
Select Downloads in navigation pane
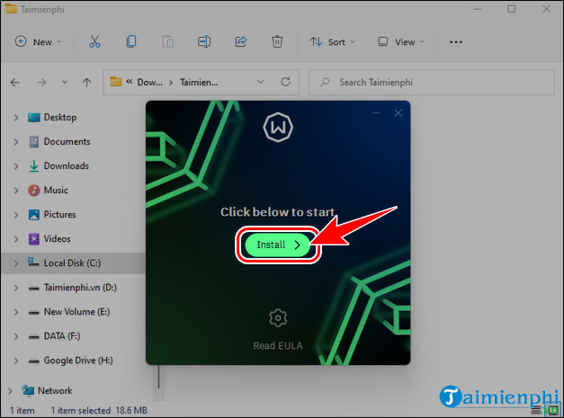click(67, 166)
